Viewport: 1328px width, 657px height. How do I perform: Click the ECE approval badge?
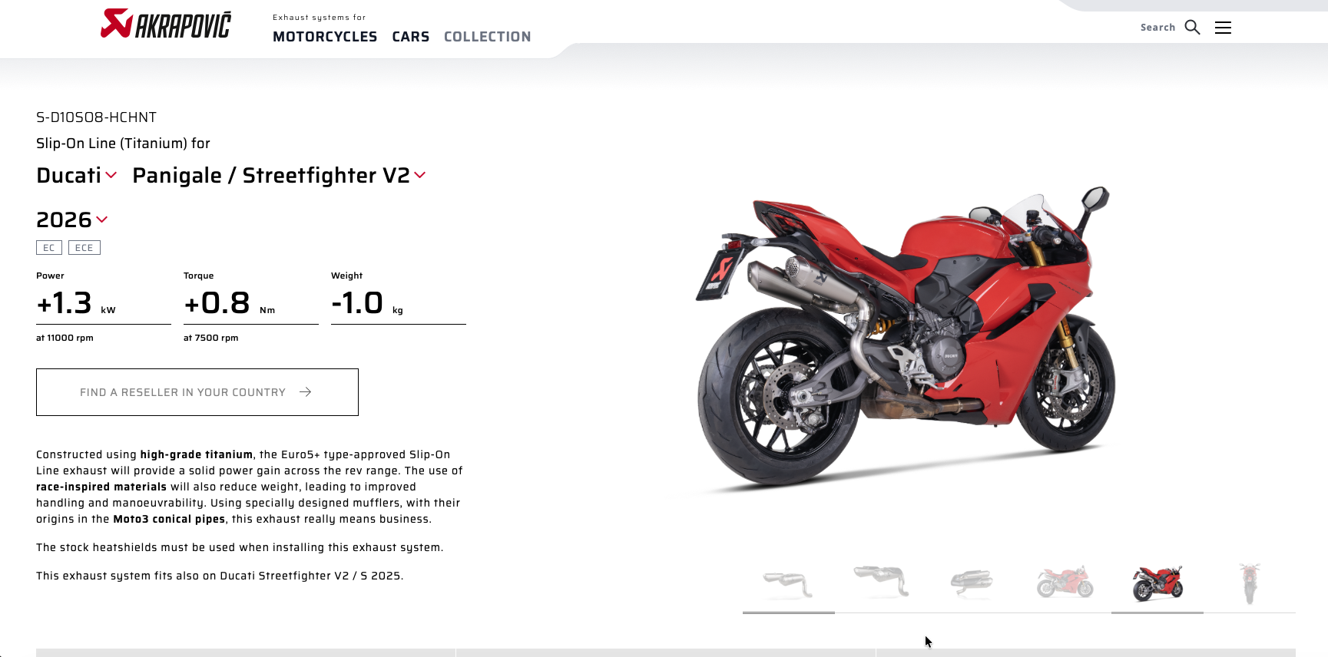[x=84, y=248]
